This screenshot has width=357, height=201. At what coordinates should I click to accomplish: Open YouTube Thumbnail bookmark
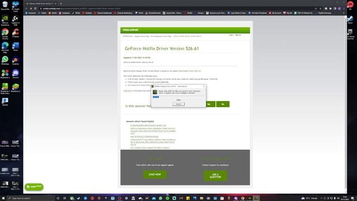(x=258, y=13)
